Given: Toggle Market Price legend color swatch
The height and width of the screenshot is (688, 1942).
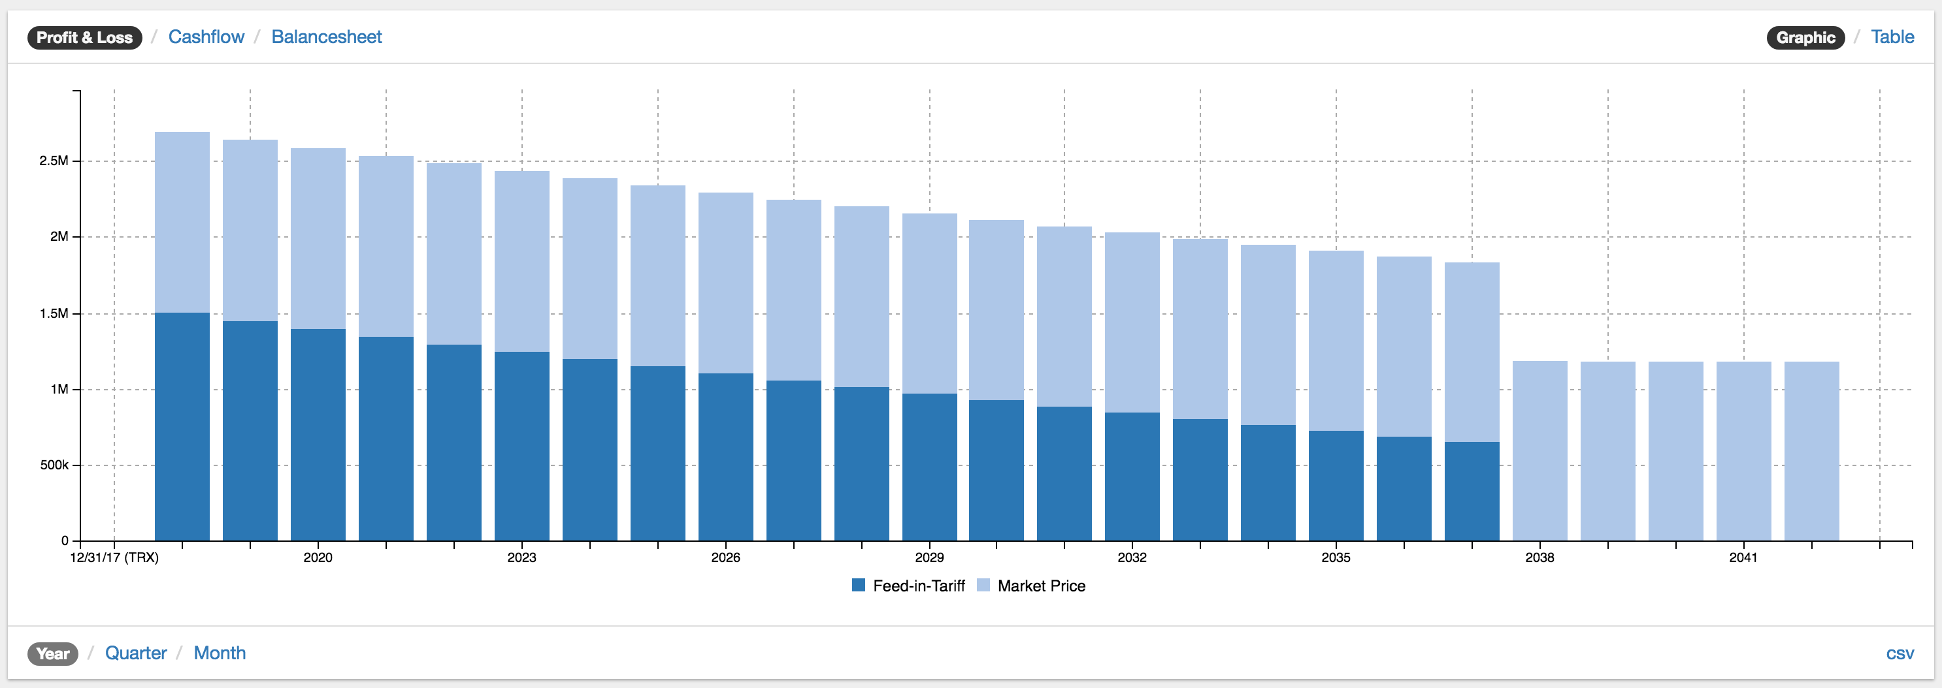Looking at the screenshot, I should coord(983,585).
